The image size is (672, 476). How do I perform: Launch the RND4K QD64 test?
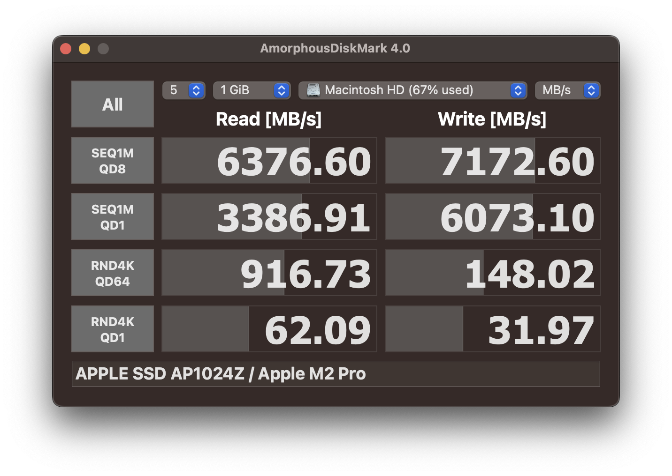point(113,273)
